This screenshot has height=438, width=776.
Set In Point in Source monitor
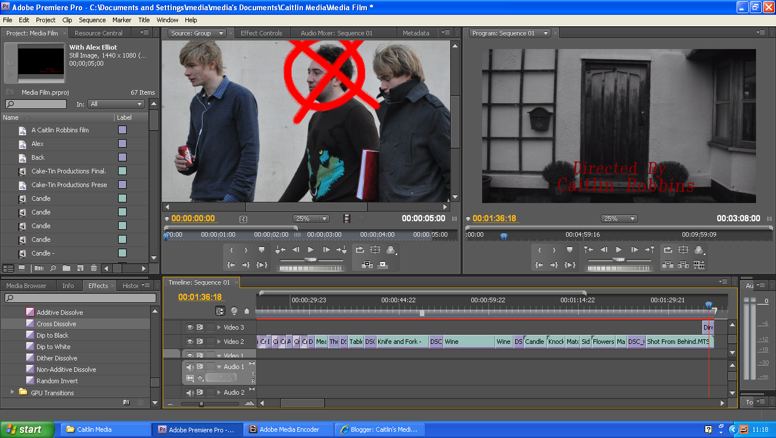click(231, 250)
